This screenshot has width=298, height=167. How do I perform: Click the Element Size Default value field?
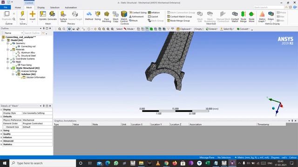tap(37, 127)
